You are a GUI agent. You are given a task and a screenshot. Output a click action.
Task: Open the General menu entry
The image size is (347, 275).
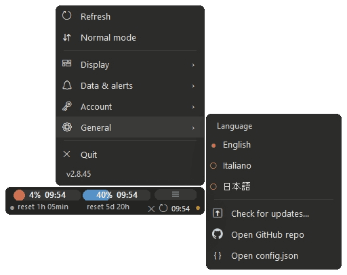(x=130, y=127)
